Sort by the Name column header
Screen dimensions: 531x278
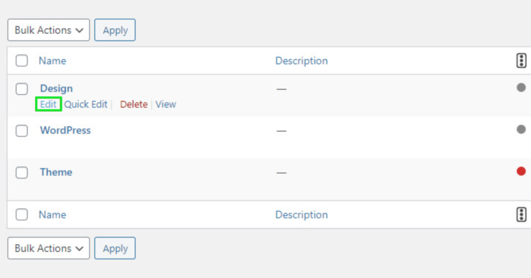click(x=52, y=61)
